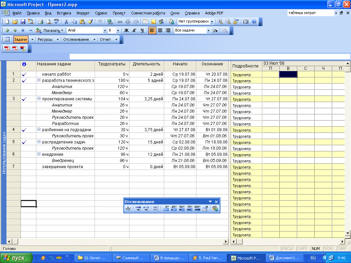
Task: Collapse task разбиение на подзадачи
Action: [39, 129]
